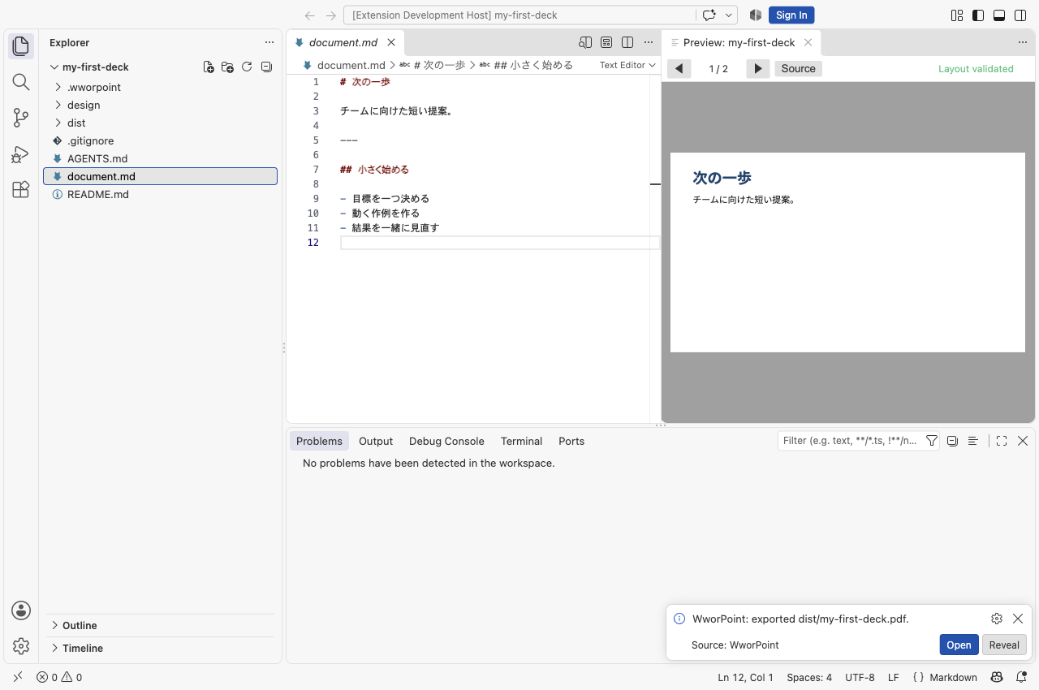This screenshot has height=690, width=1039.
Task: Switch to the Terminal tab
Action: click(521, 441)
